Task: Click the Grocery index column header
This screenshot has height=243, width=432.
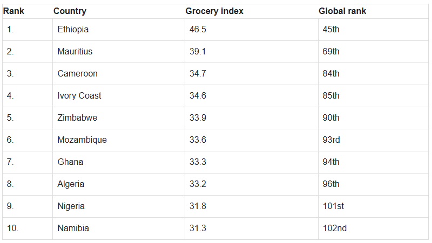Action: [x=214, y=11]
